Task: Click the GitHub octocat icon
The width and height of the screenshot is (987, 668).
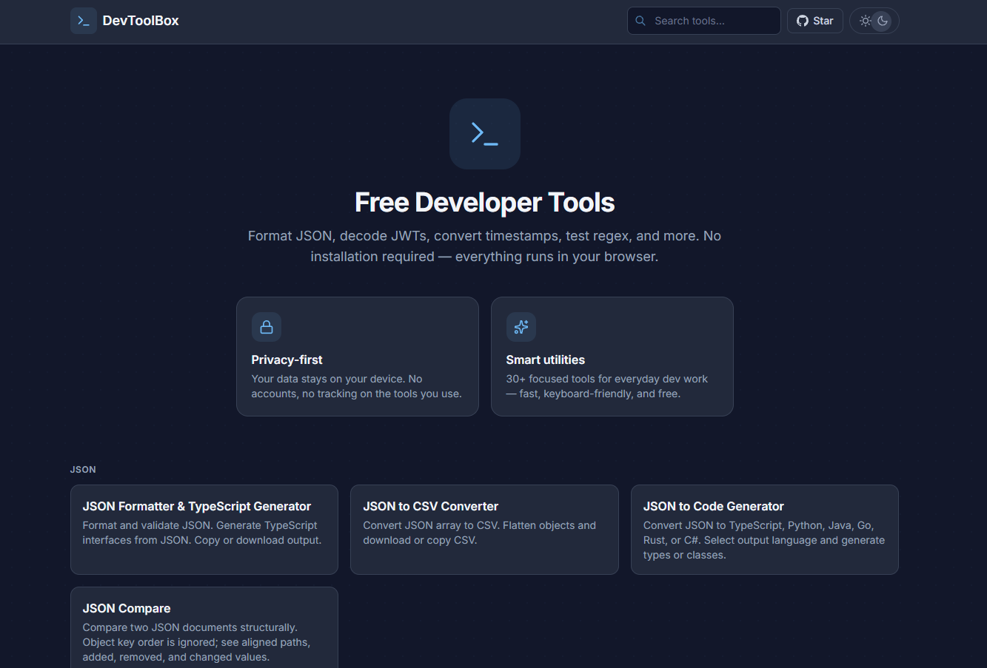Action: point(802,21)
